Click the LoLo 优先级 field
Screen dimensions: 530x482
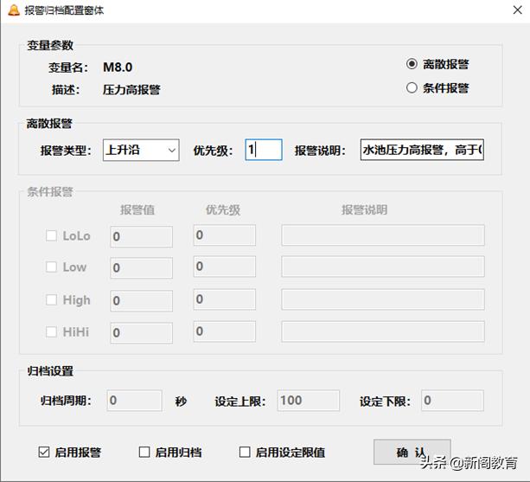pos(225,235)
